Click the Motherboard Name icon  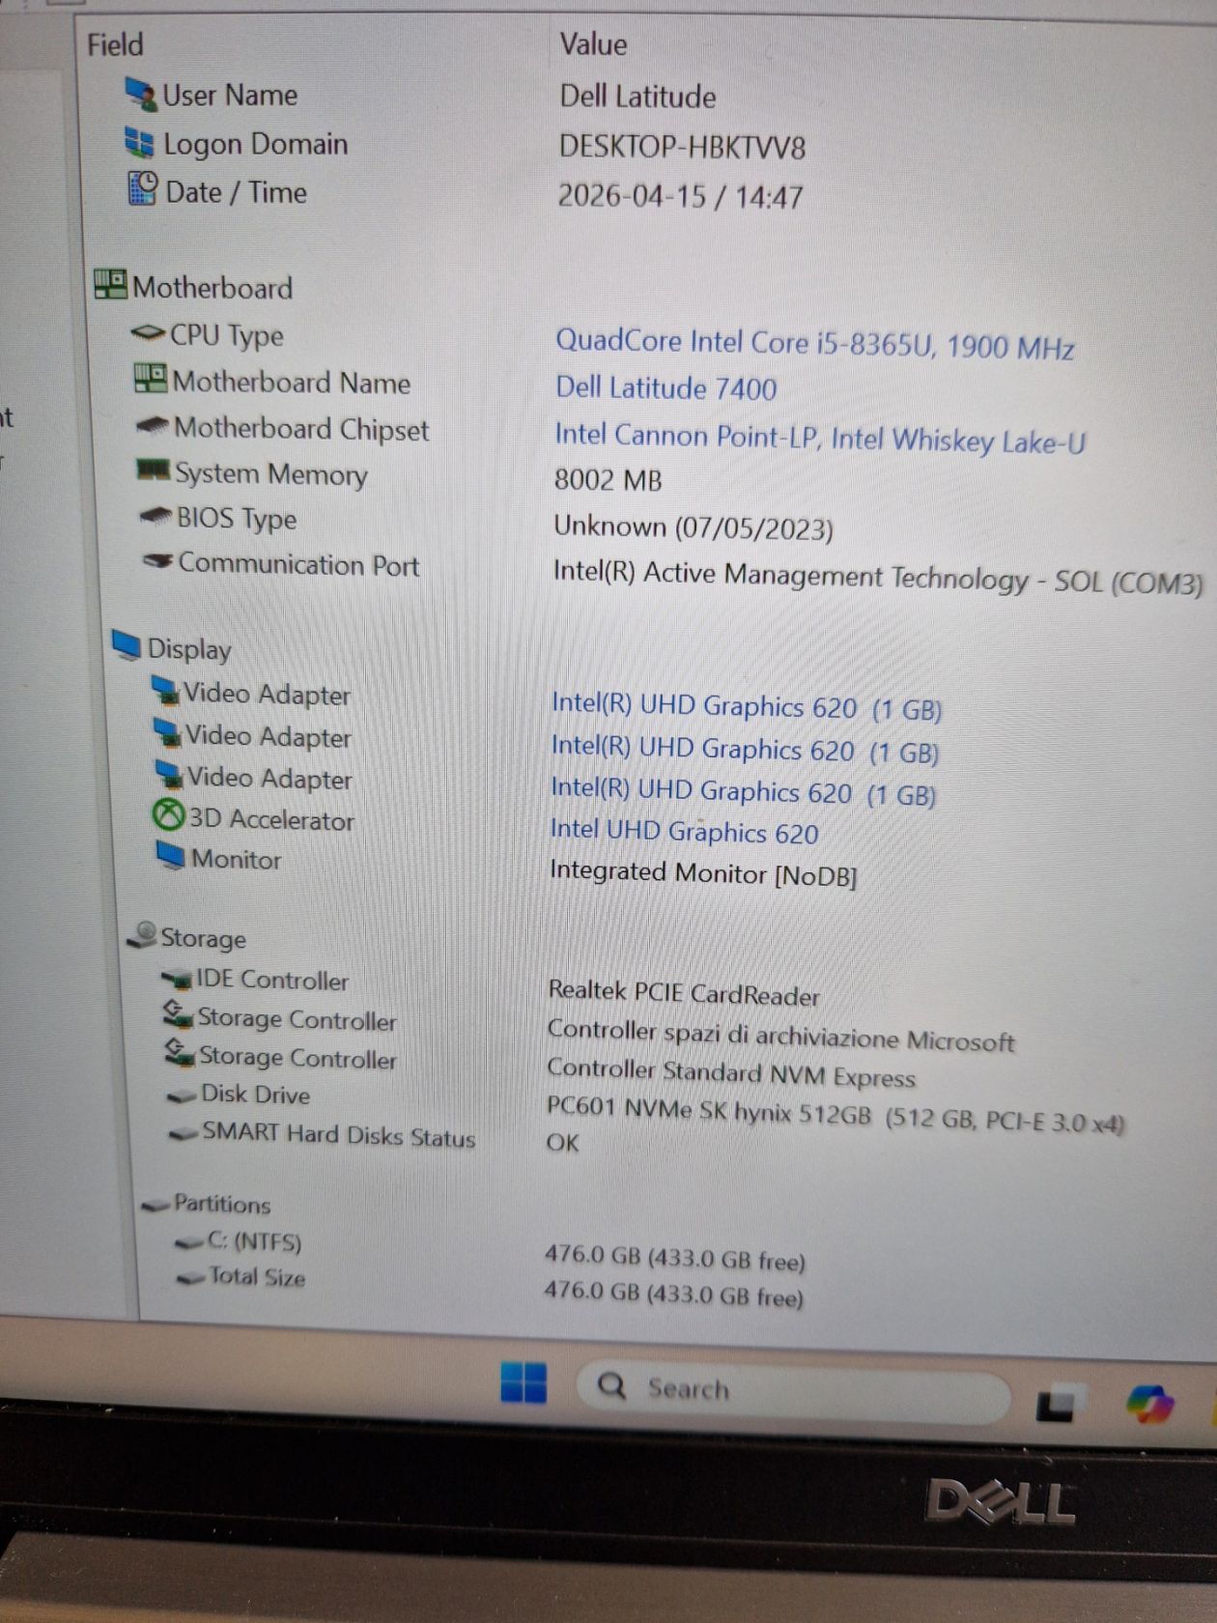[150, 379]
